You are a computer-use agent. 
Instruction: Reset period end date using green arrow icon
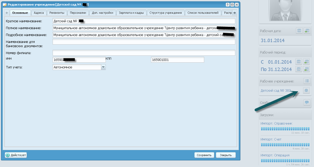[307, 69]
